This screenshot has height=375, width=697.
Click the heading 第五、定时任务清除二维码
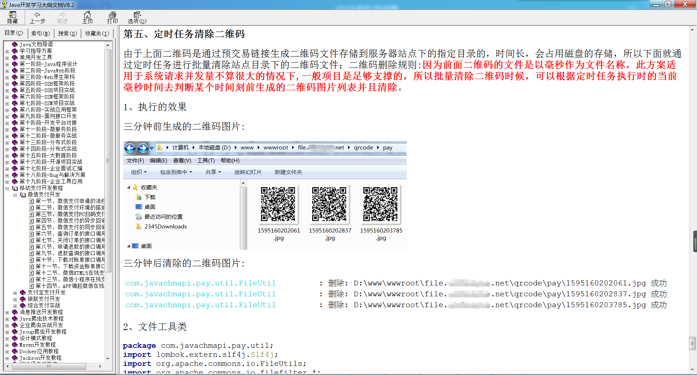tap(184, 34)
